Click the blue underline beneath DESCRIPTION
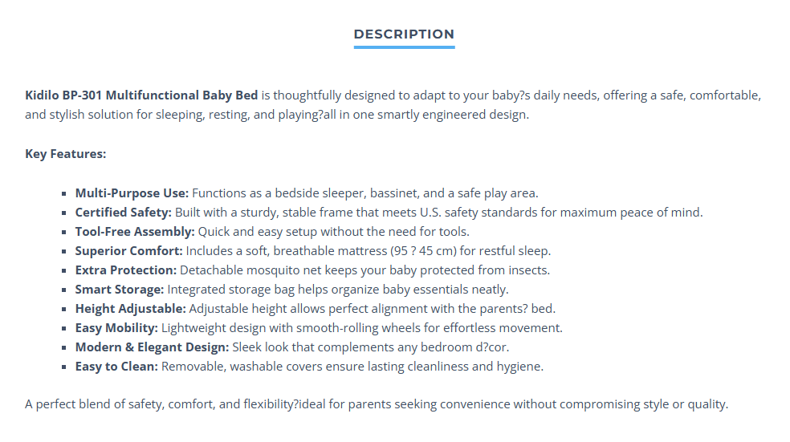The height and width of the screenshot is (442, 790). (404, 47)
